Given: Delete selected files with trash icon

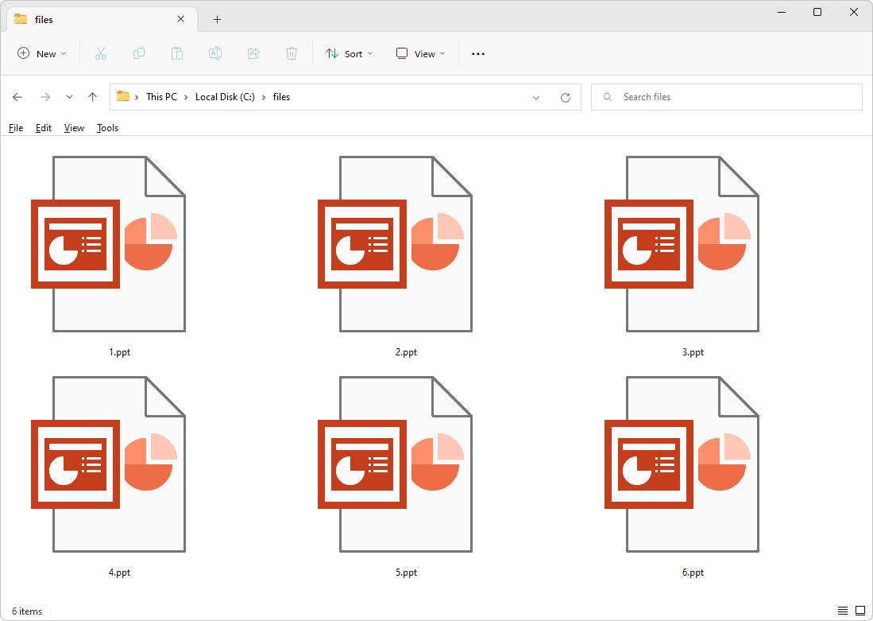Looking at the screenshot, I should click(x=292, y=53).
